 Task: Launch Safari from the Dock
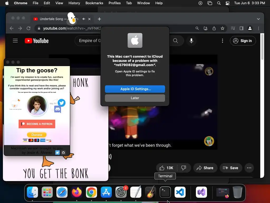click(62, 192)
